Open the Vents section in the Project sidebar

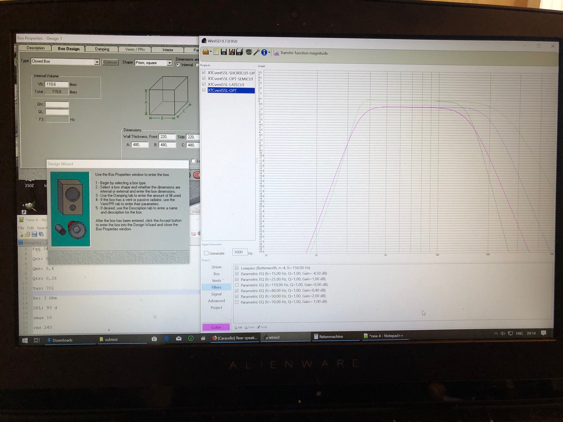(216, 280)
